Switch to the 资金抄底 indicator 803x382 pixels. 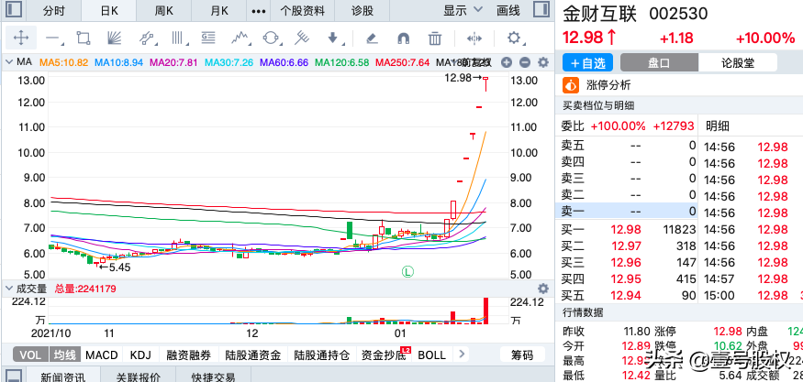point(385,355)
